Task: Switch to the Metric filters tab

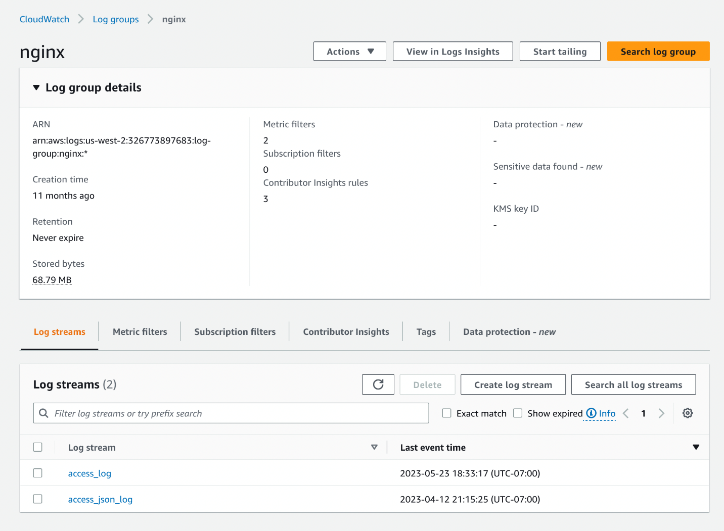Action: (x=140, y=331)
